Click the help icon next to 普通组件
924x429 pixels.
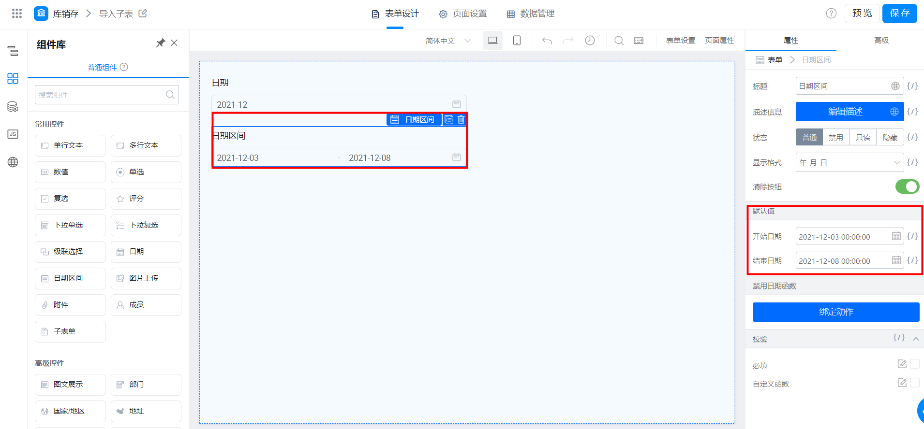coord(124,67)
